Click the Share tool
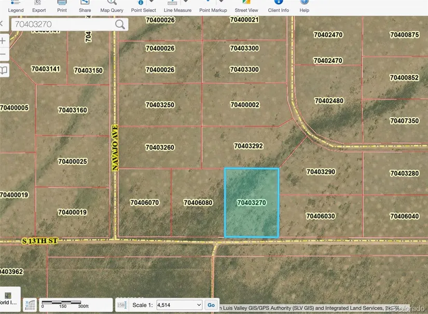The width and height of the screenshot is (428, 314). 85,7
